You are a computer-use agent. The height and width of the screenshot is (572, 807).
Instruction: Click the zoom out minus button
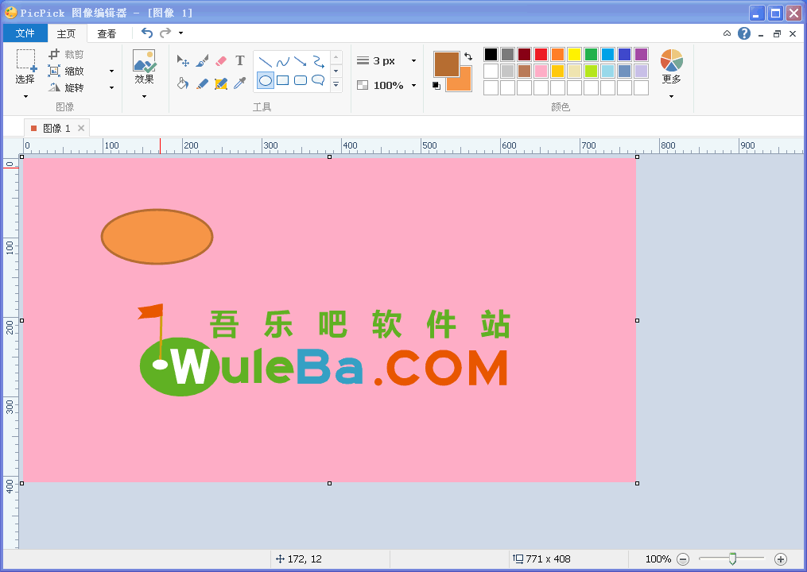pos(683,559)
